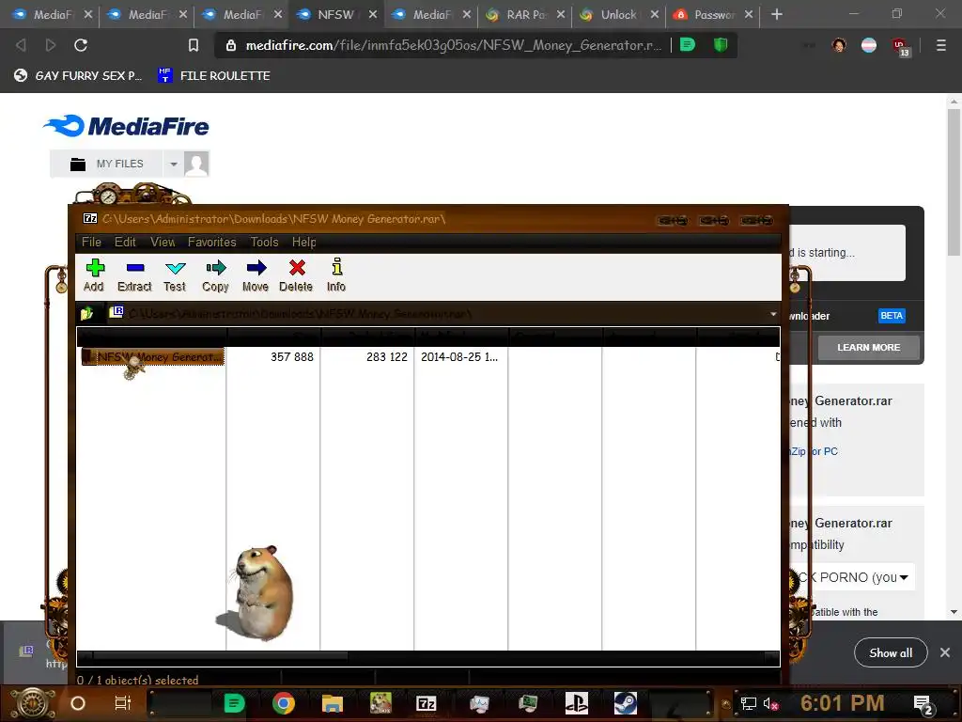Bookmark this page with the bookmark icon
Screen dimensions: 962x722
pos(194,45)
